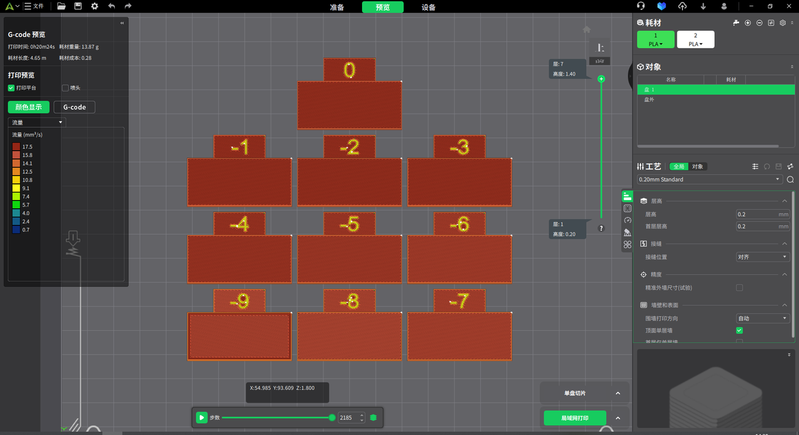Select the others clover side tab

pos(627,244)
